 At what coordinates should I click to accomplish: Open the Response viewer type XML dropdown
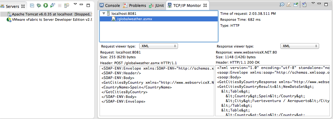(x=300, y=46)
